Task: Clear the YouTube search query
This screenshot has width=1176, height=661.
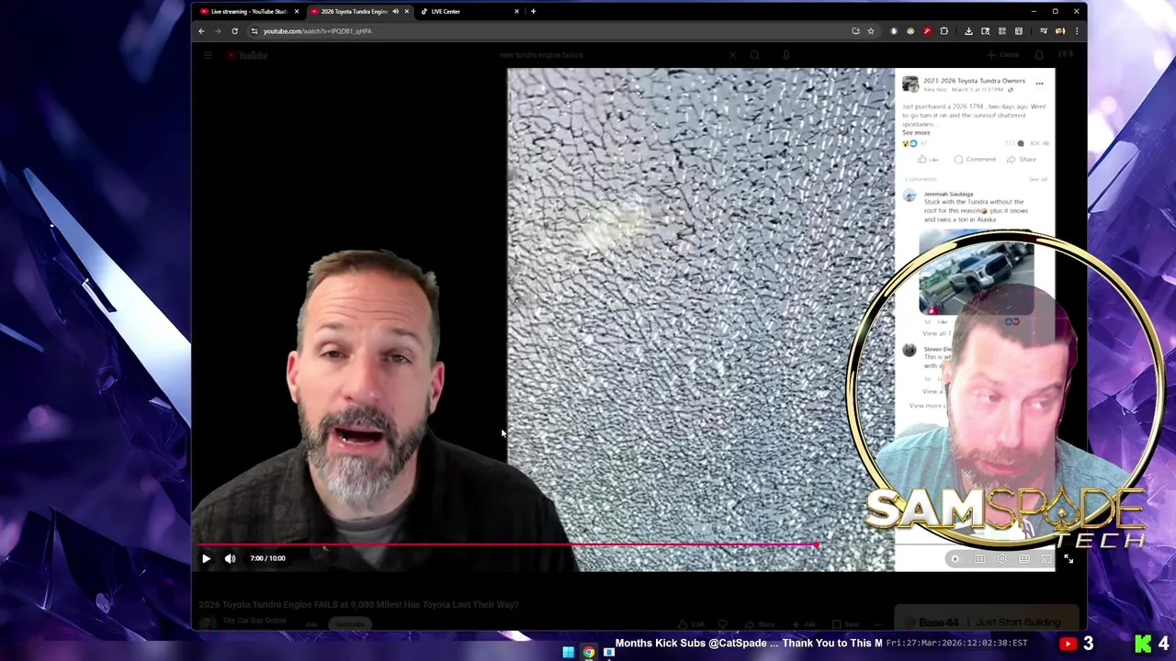Action: [732, 55]
